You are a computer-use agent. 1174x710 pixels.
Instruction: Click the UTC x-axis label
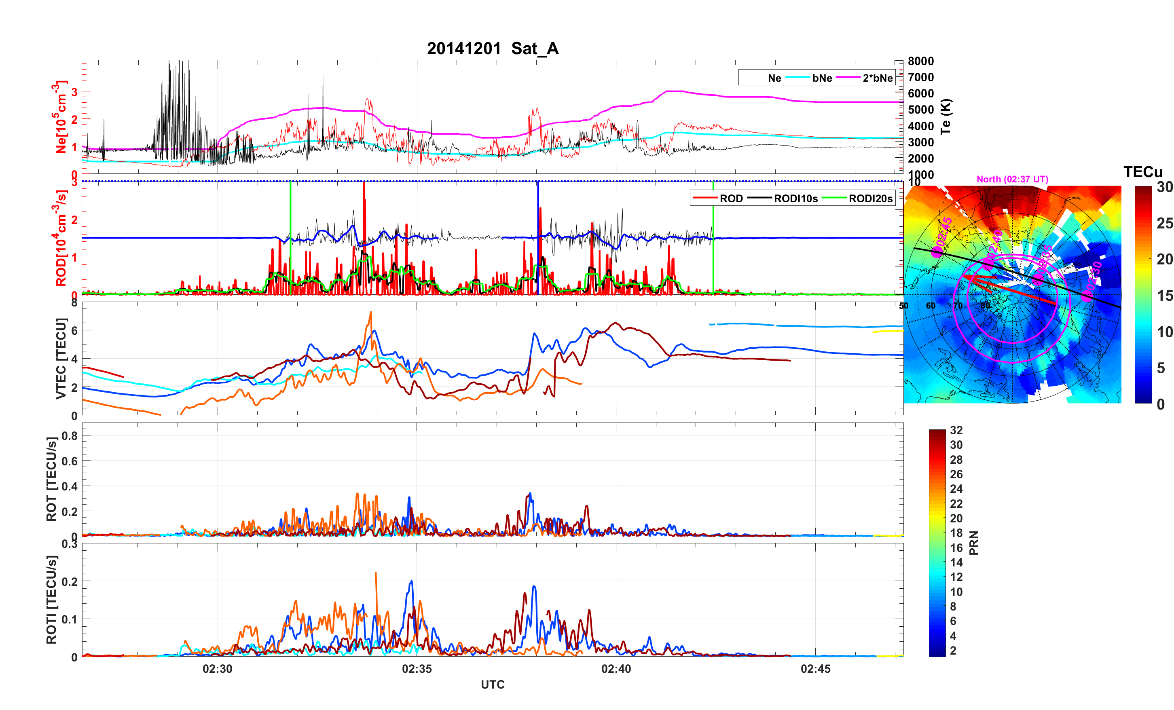(x=492, y=684)
